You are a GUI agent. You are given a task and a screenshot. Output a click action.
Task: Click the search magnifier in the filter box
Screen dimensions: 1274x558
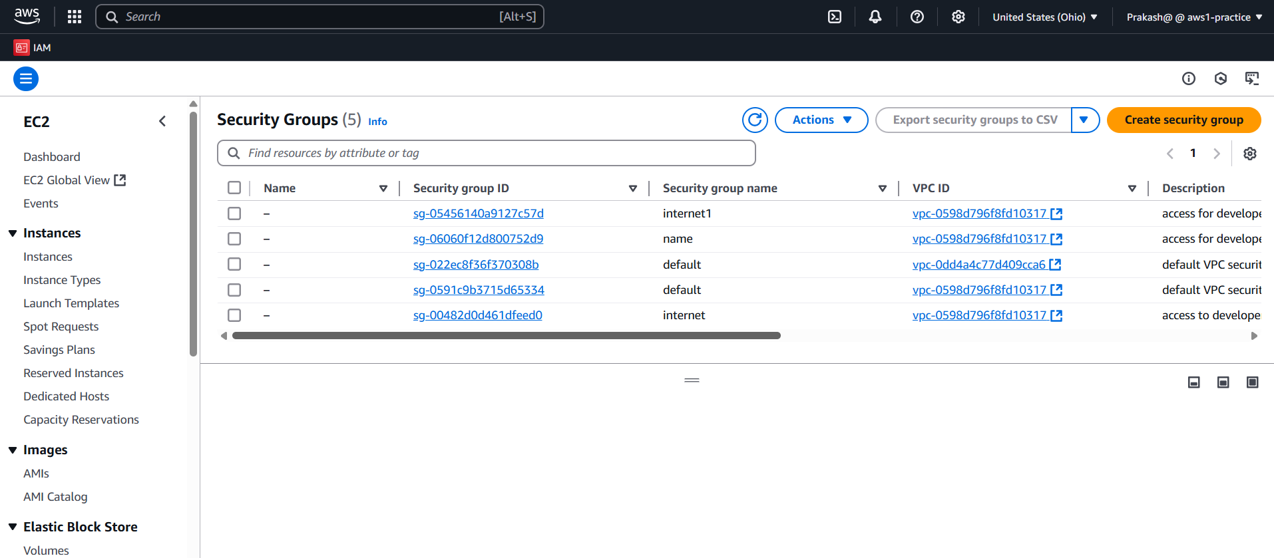pos(234,153)
